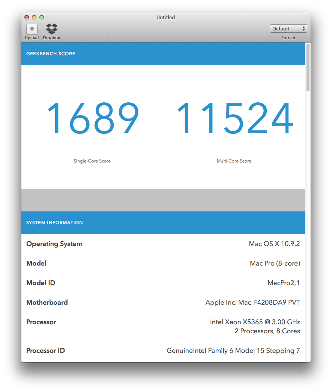Viewport: 332px width, 392px height.
Task: Click the multi-core score 11524
Action: 235,118
